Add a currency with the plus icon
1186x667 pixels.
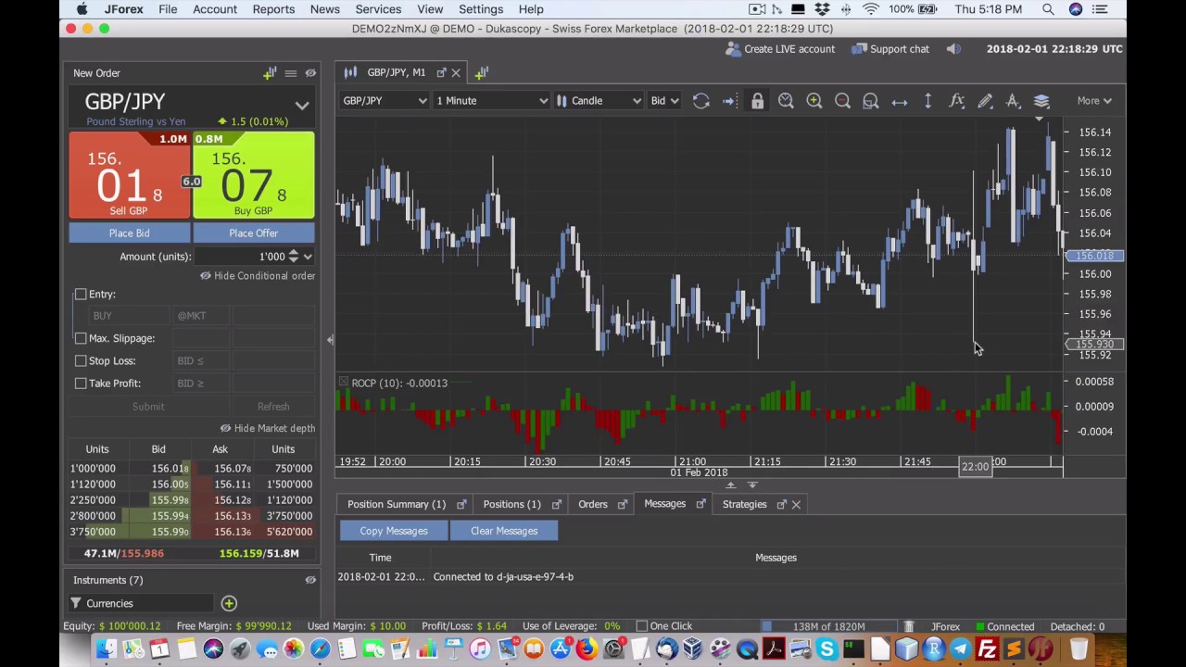tap(229, 603)
